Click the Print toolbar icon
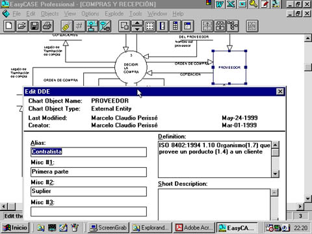Viewport: 312px width, 234px height. tap(47, 26)
